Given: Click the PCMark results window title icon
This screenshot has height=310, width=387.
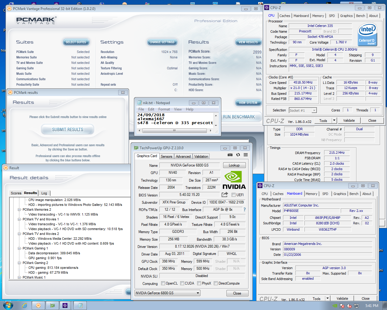Looking at the screenshot, I should 10,92.
